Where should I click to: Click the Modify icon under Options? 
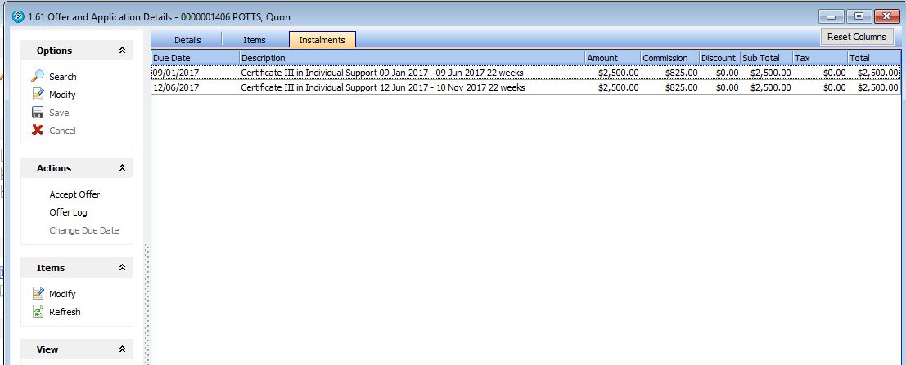(38, 95)
